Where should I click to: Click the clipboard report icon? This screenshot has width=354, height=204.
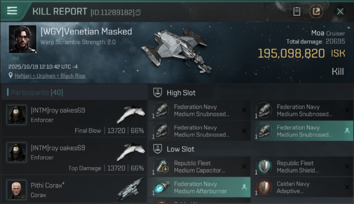click(x=297, y=11)
